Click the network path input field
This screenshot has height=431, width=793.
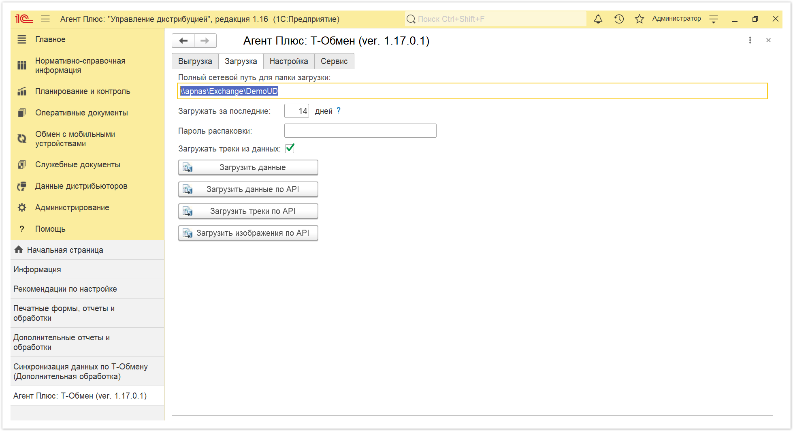[472, 91]
